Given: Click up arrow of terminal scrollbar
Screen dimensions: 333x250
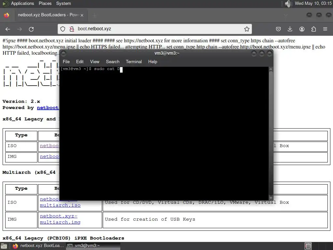Looking at the screenshot, I should [271, 69].
